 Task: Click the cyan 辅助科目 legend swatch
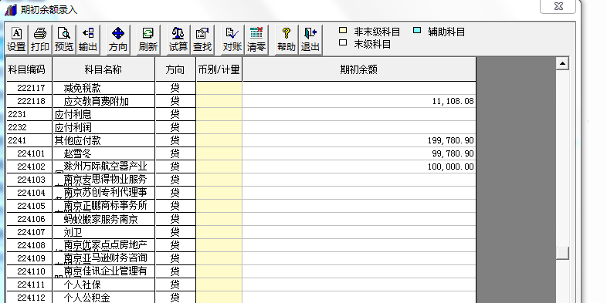pyautogui.click(x=417, y=31)
